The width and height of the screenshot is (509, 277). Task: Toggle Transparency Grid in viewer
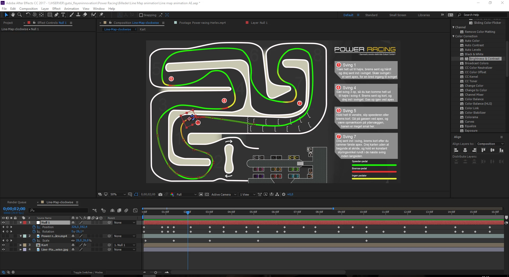(x=207, y=194)
